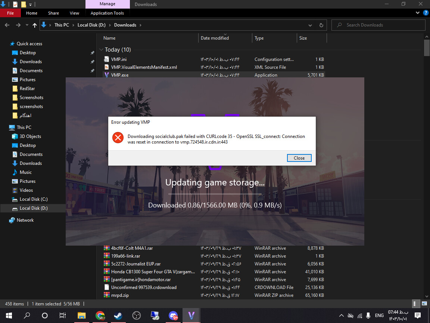Image resolution: width=430 pixels, height=323 pixels.
Task: Open the Windows Start menu
Action: (9, 315)
